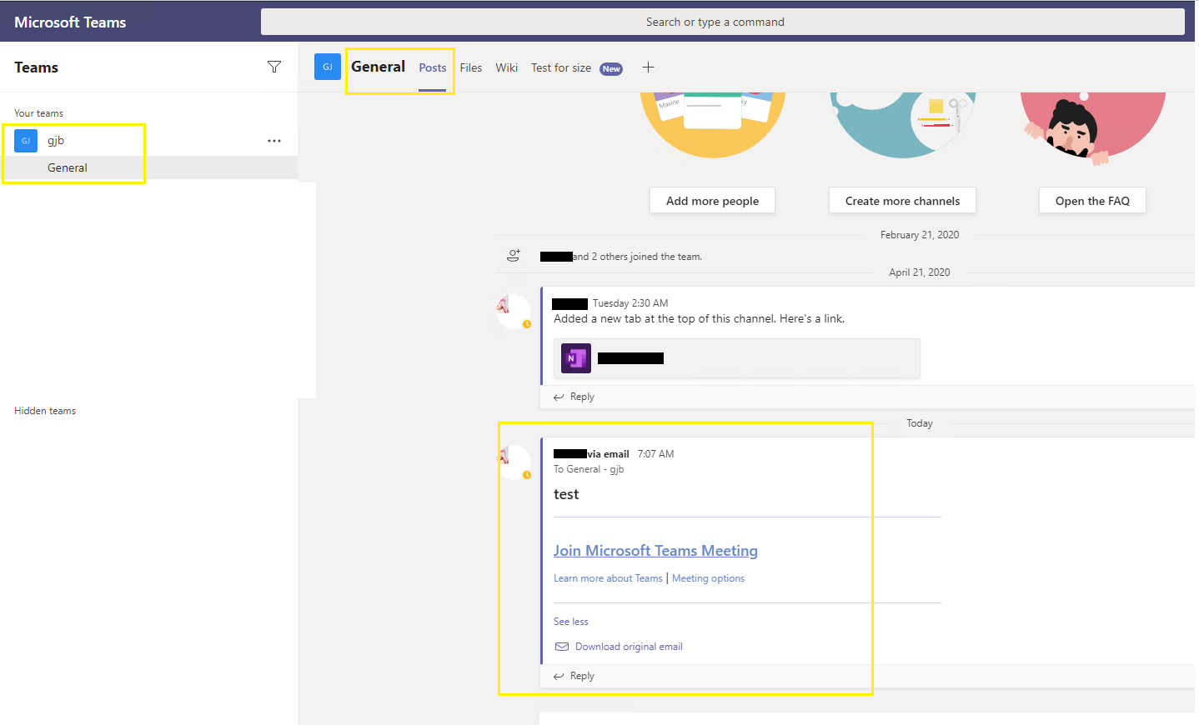Collapse the email with See less
Viewport: 1199px width, 725px height.
coord(571,622)
